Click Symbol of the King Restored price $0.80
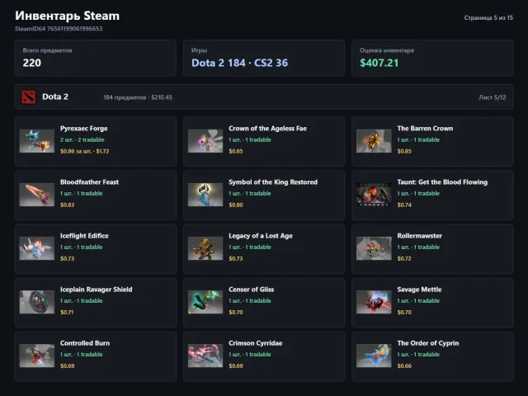528x396 pixels. pos(236,205)
